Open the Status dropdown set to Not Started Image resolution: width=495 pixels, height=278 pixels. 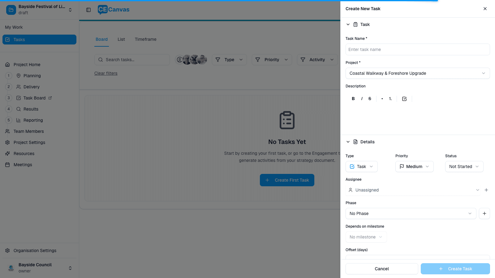point(464,166)
